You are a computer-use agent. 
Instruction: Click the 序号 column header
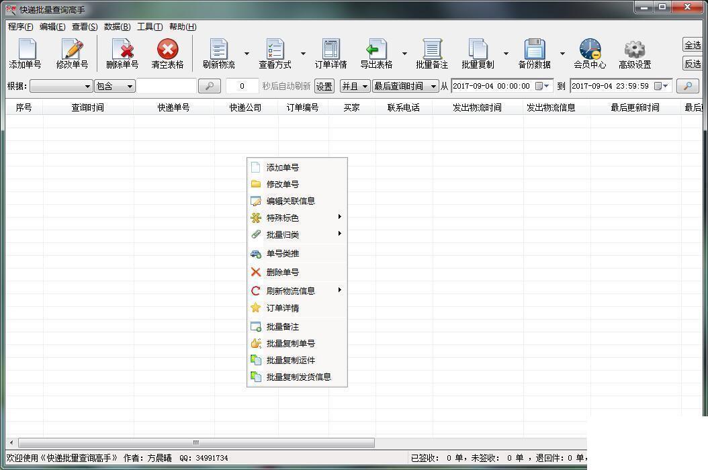coord(24,107)
